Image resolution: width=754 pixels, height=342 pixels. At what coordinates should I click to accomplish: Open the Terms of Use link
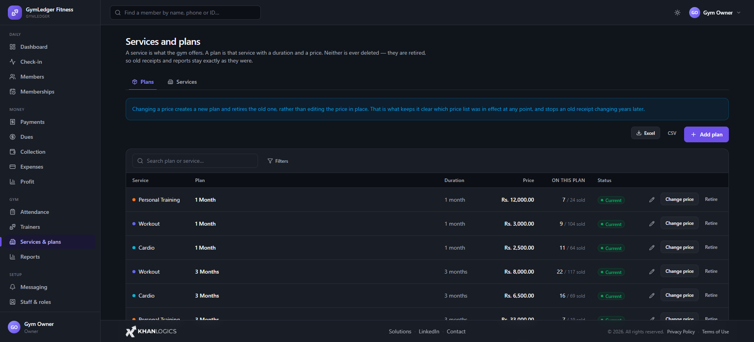716,332
